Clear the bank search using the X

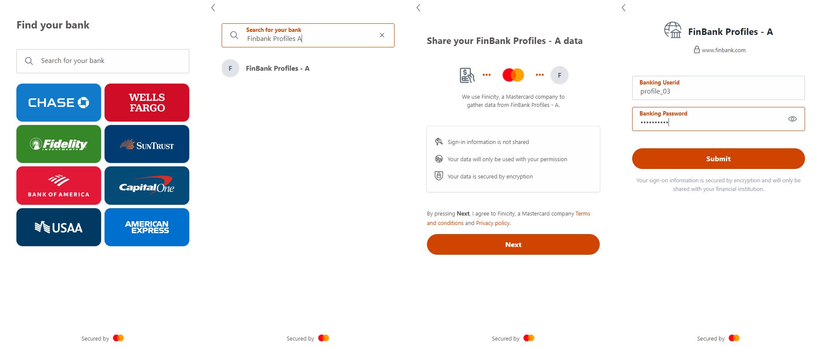pyautogui.click(x=382, y=35)
